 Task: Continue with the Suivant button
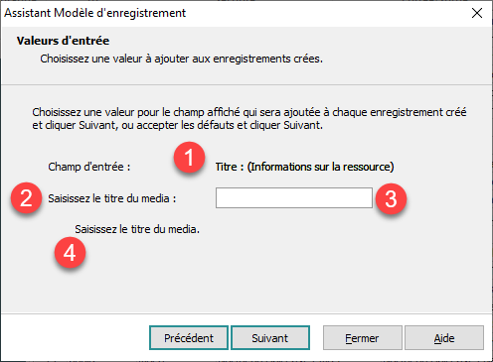pyautogui.click(x=270, y=338)
